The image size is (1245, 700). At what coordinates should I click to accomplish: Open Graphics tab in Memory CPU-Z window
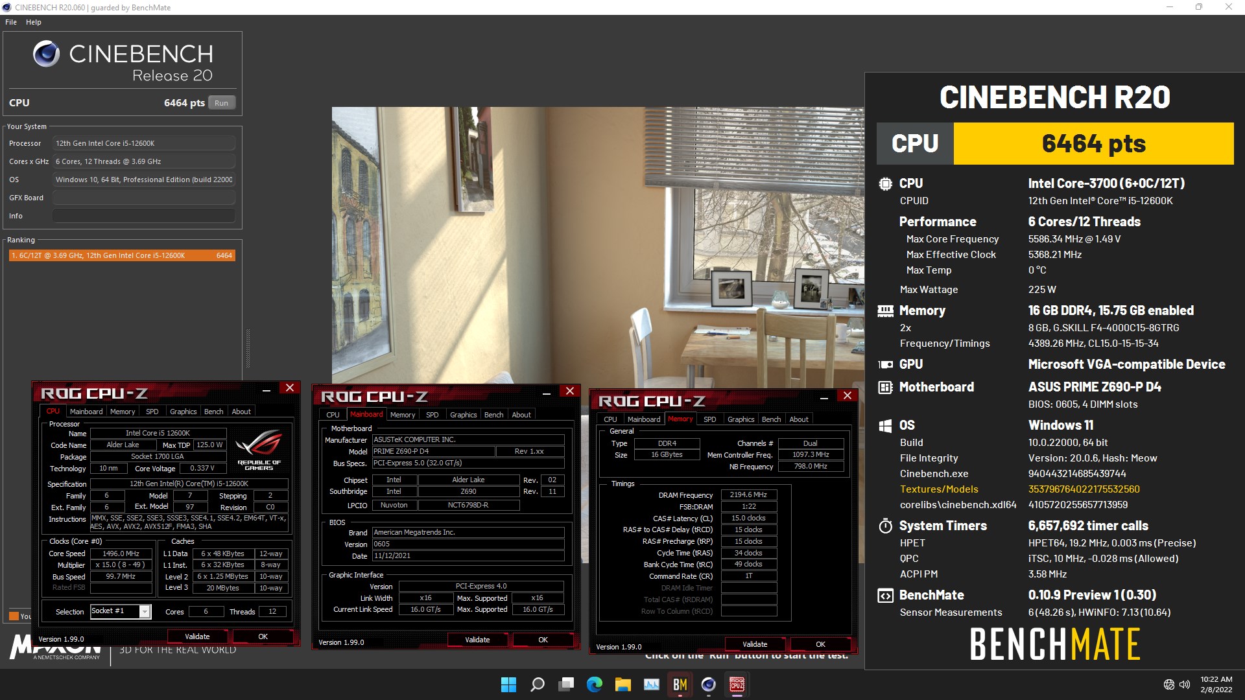(741, 419)
